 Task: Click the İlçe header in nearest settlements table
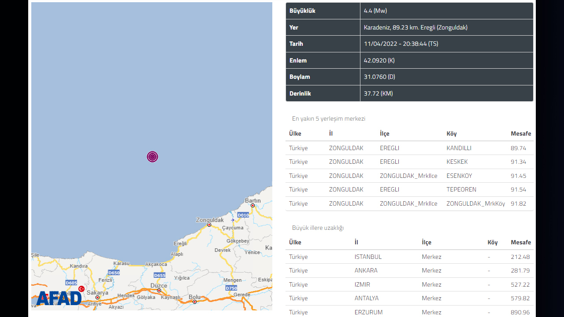click(385, 133)
